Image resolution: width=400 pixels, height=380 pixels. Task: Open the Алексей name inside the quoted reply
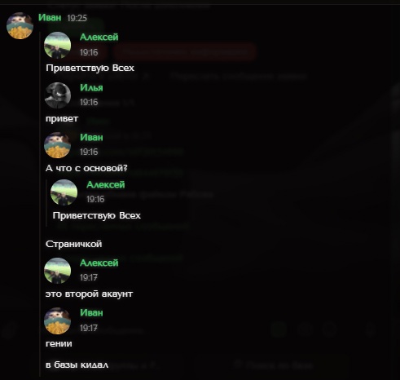pos(106,184)
